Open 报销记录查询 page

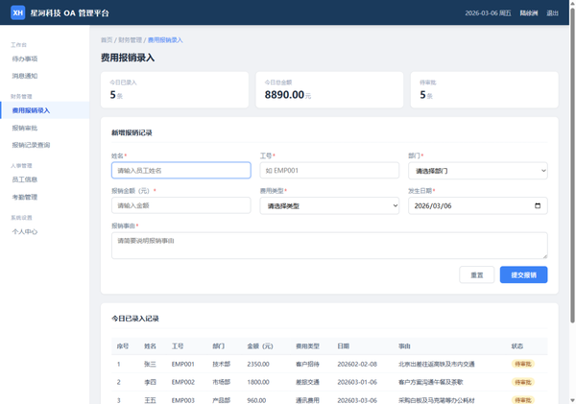[31, 145]
